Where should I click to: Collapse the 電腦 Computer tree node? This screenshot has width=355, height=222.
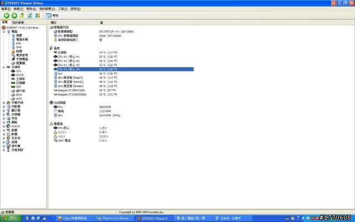pos(4,32)
